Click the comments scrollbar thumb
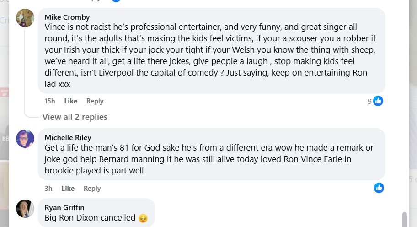The width and height of the screenshot is (417, 227). pos(404,219)
